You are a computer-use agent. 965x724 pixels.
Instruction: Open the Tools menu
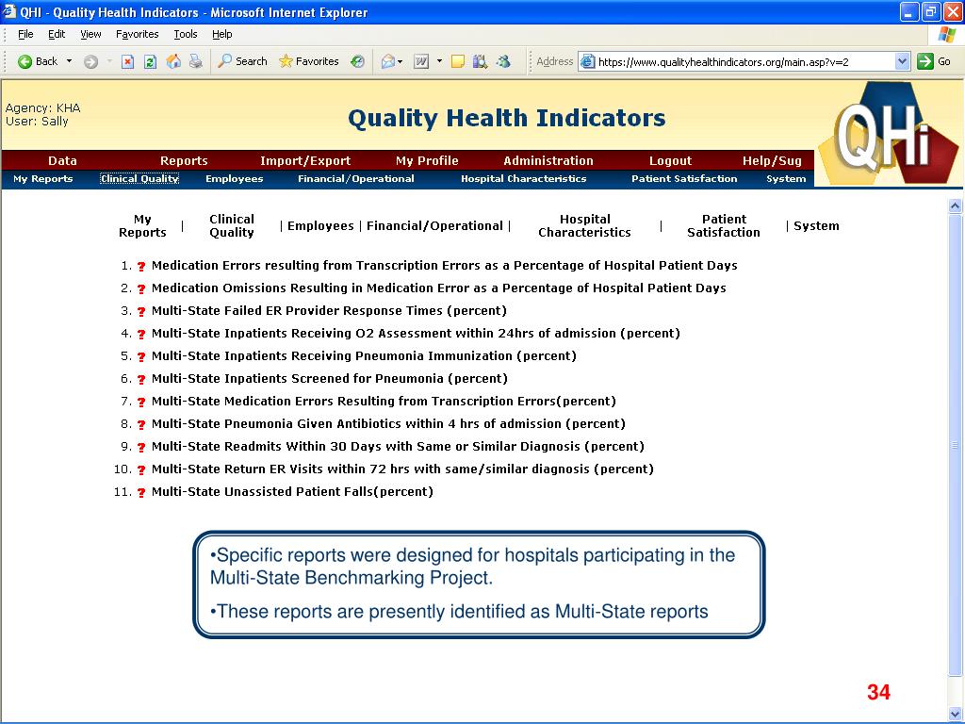tap(186, 34)
